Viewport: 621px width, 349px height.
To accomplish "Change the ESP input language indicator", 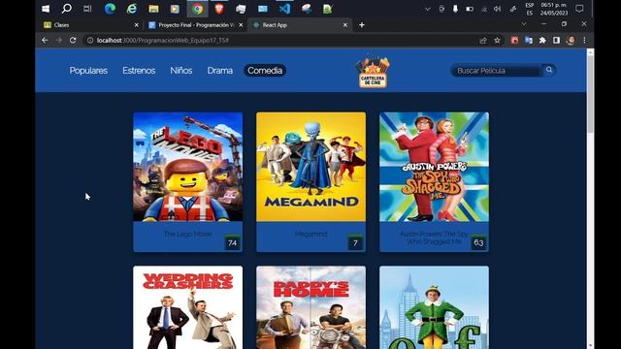I will pyautogui.click(x=530, y=9).
